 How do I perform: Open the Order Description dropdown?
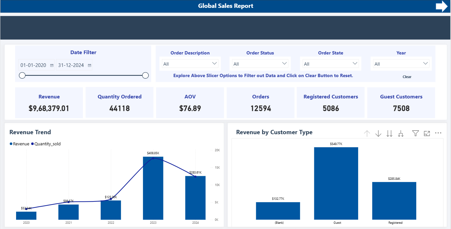[x=215, y=63]
